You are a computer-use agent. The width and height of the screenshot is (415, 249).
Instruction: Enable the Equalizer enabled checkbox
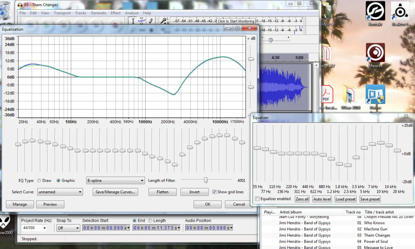click(x=257, y=199)
